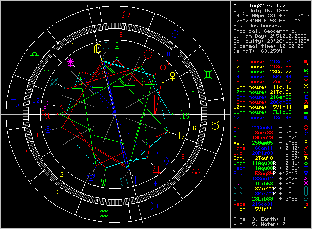312x229 pixels.
Task: Click the yellow Taurus sign on outer ring
Action: [x=215, y=126]
